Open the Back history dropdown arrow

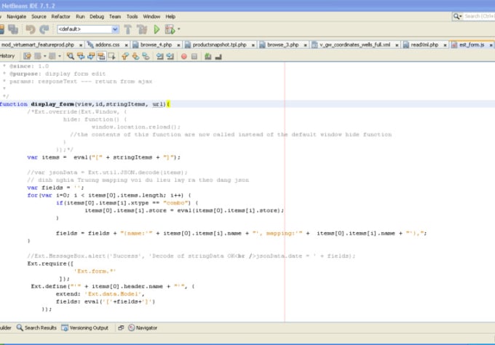[45, 56]
